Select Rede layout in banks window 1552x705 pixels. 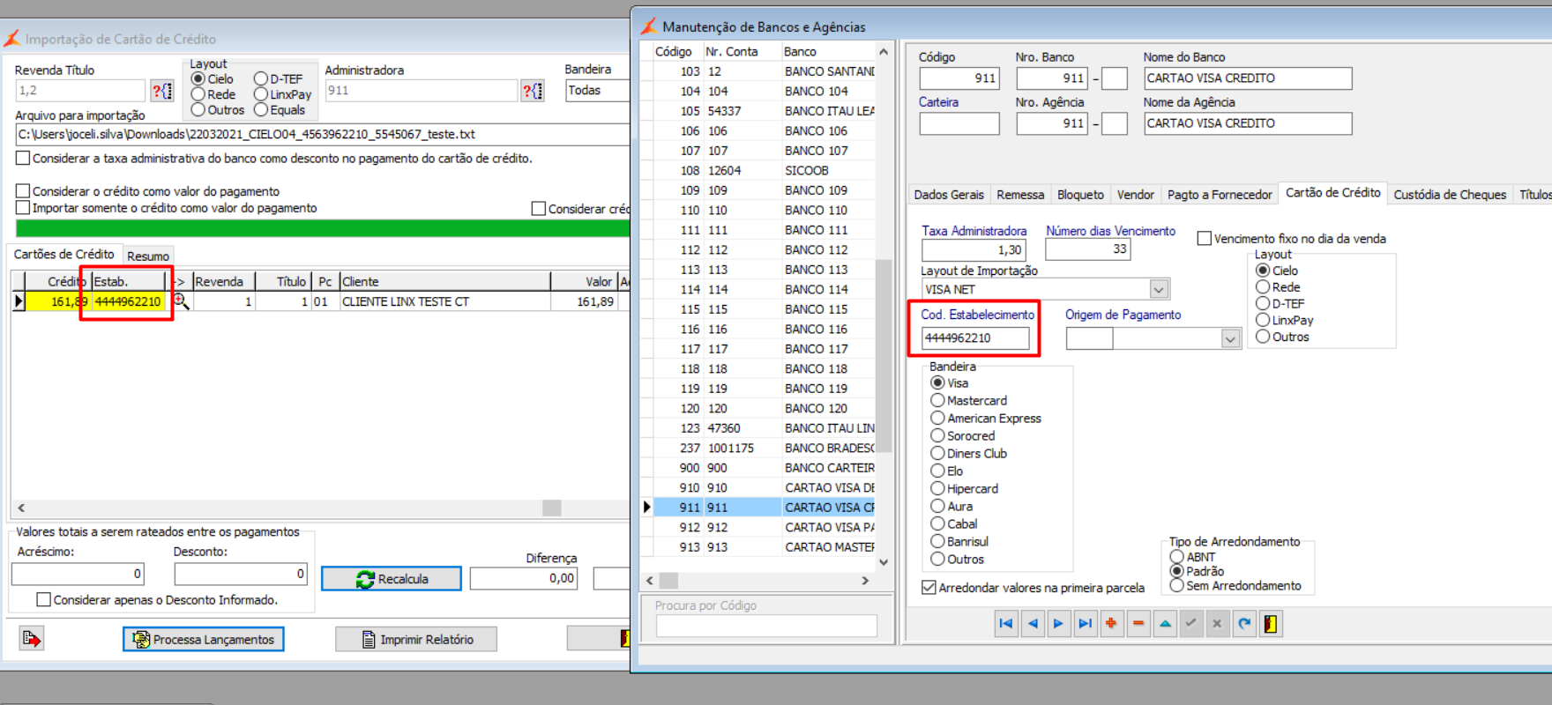point(1279,287)
